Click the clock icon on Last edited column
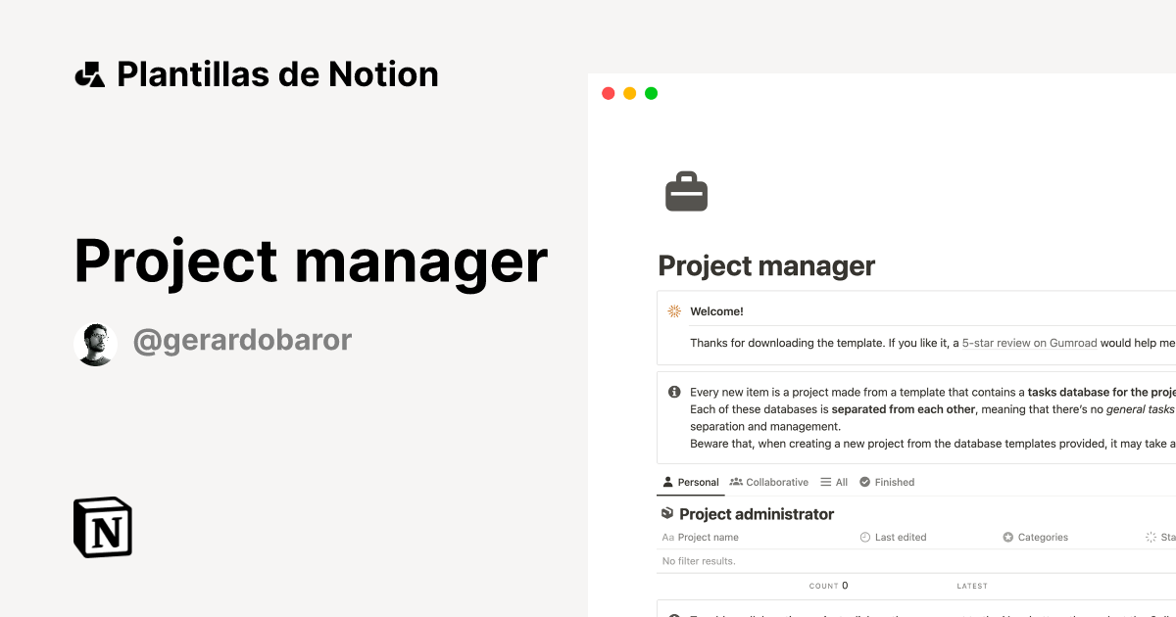The width and height of the screenshot is (1176, 617). pyautogui.click(x=863, y=537)
